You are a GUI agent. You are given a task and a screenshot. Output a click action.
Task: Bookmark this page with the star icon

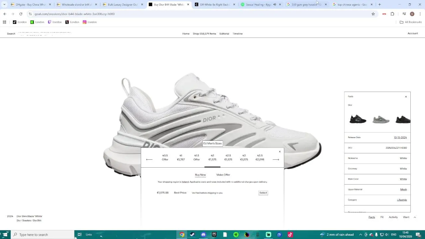coord(373,14)
